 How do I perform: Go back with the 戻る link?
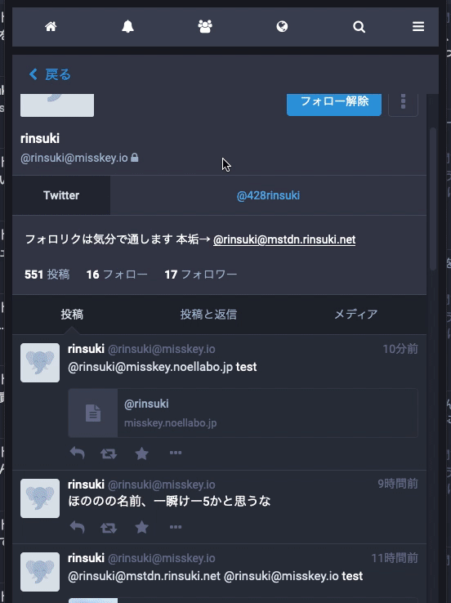(50, 74)
